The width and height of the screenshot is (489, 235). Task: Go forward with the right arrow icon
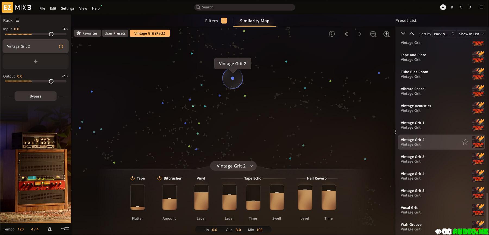pyautogui.click(x=360, y=34)
